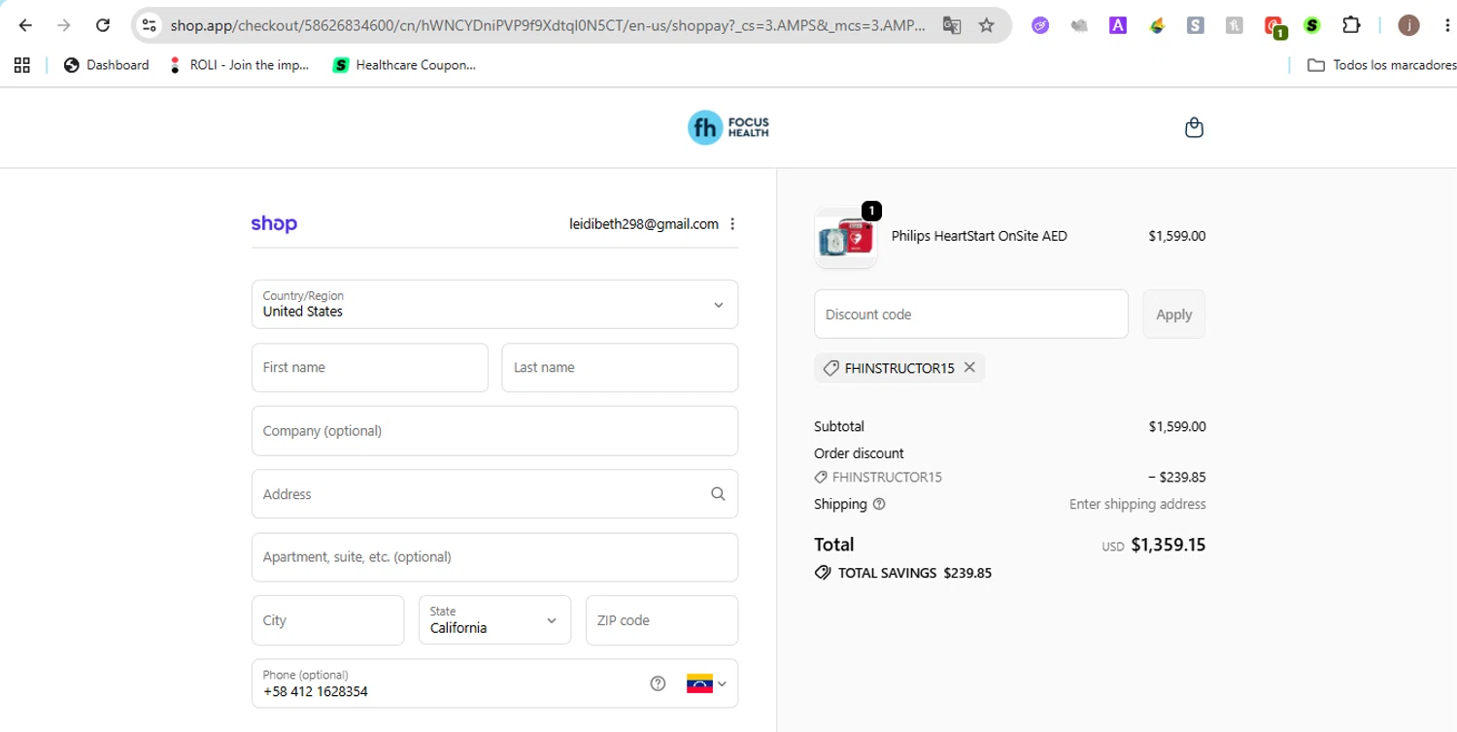Focus the Company (optional) field
This screenshot has width=1457, height=732.
(x=494, y=431)
